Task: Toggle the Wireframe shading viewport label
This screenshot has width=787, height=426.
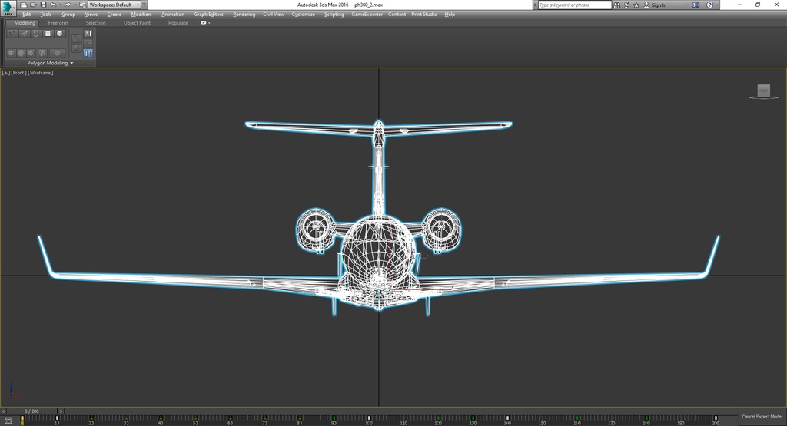Action: tap(41, 73)
